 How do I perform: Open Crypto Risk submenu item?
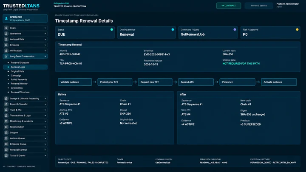(x=17, y=88)
